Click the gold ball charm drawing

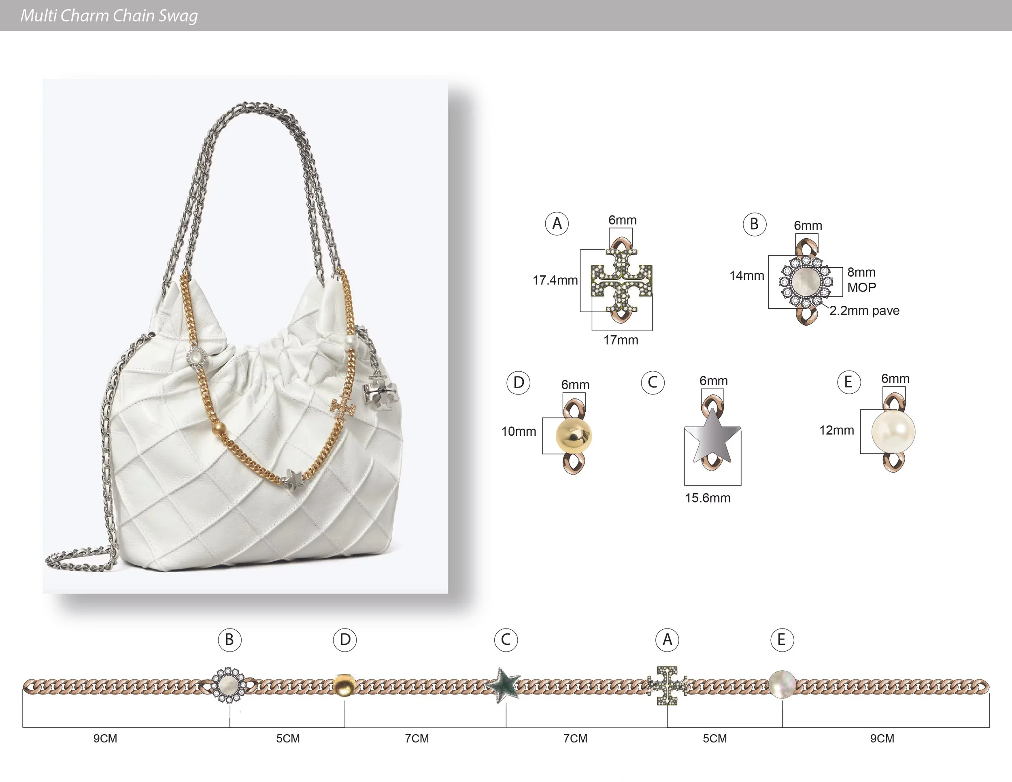pyautogui.click(x=574, y=435)
